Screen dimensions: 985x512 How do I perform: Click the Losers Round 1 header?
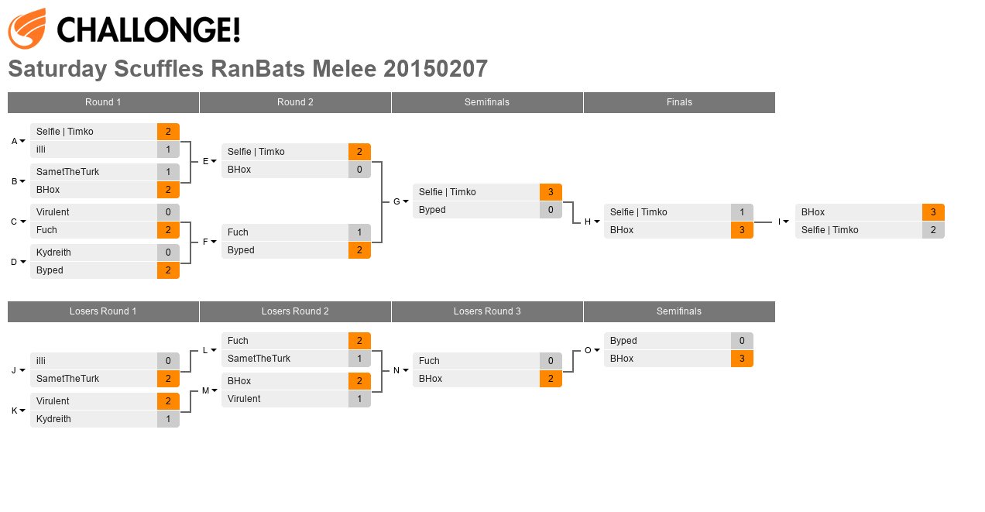(x=103, y=311)
